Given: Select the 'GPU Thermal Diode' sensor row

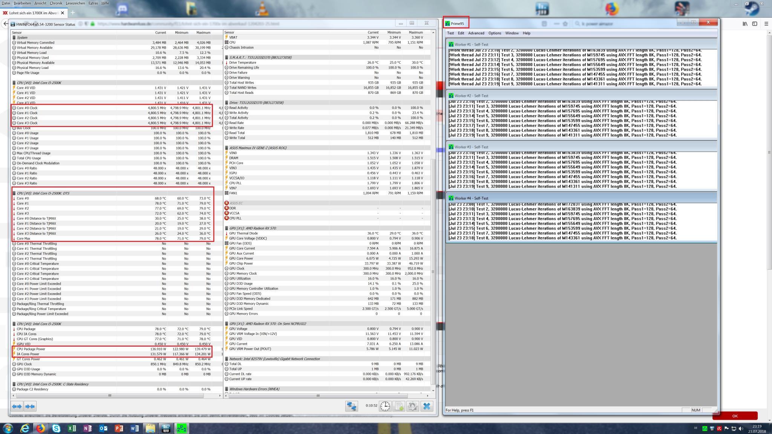Looking at the screenshot, I should point(328,233).
